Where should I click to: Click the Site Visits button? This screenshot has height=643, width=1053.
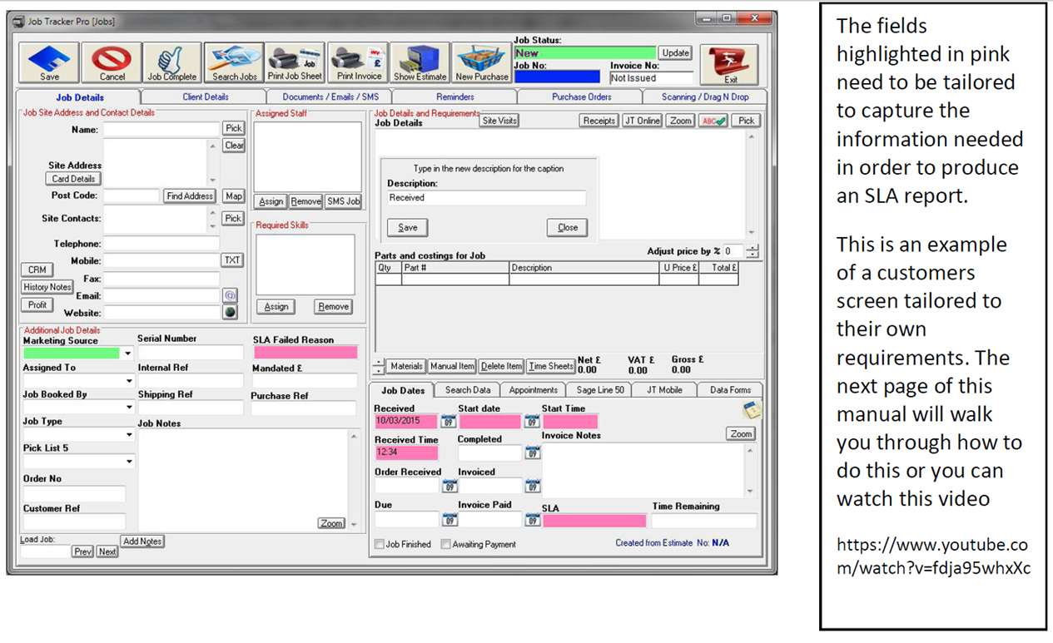pyautogui.click(x=499, y=121)
